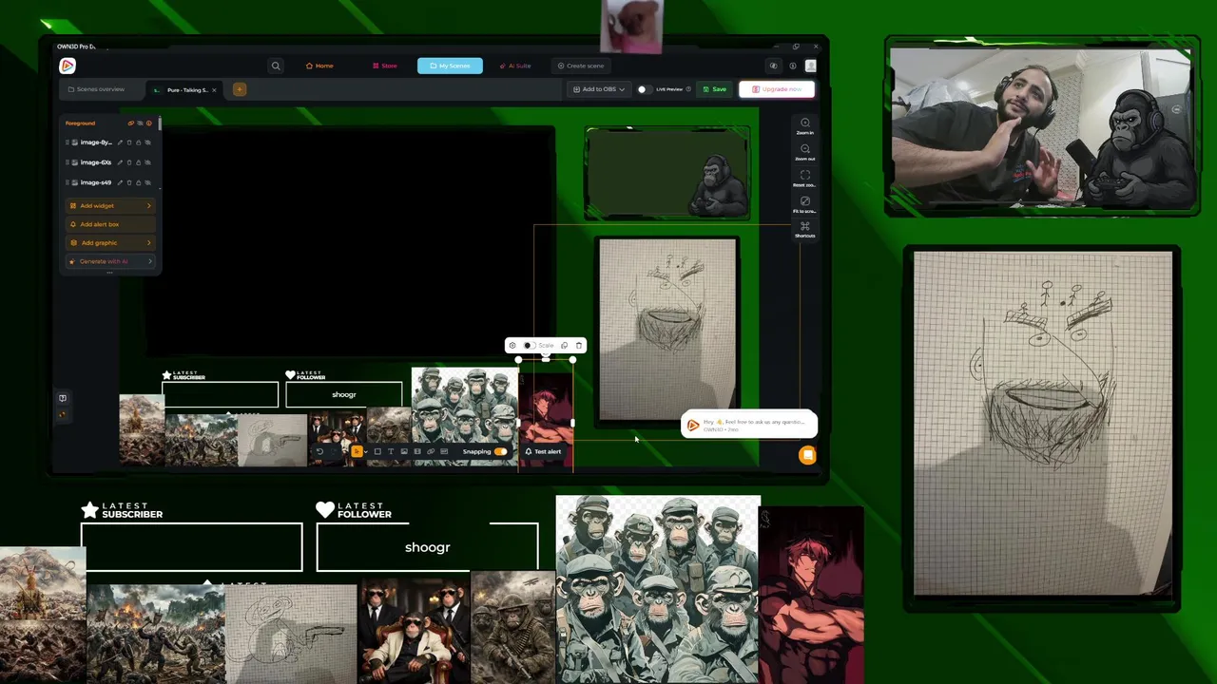Click the Add alert box button
This screenshot has height=684, width=1217.
coord(109,224)
